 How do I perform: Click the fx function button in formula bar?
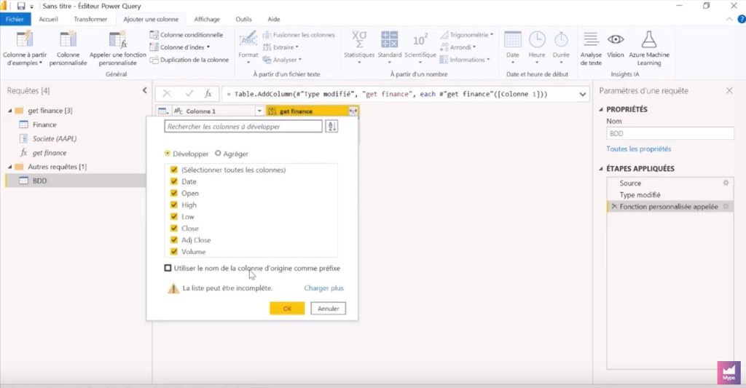[x=208, y=94]
